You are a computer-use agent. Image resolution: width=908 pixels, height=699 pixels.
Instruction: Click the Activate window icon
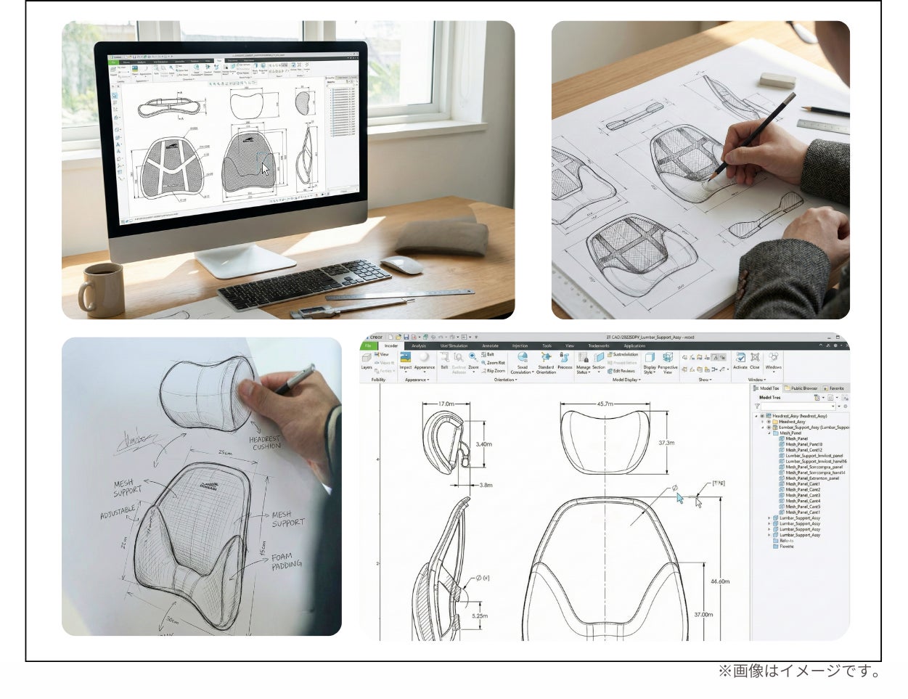click(740, 358)
